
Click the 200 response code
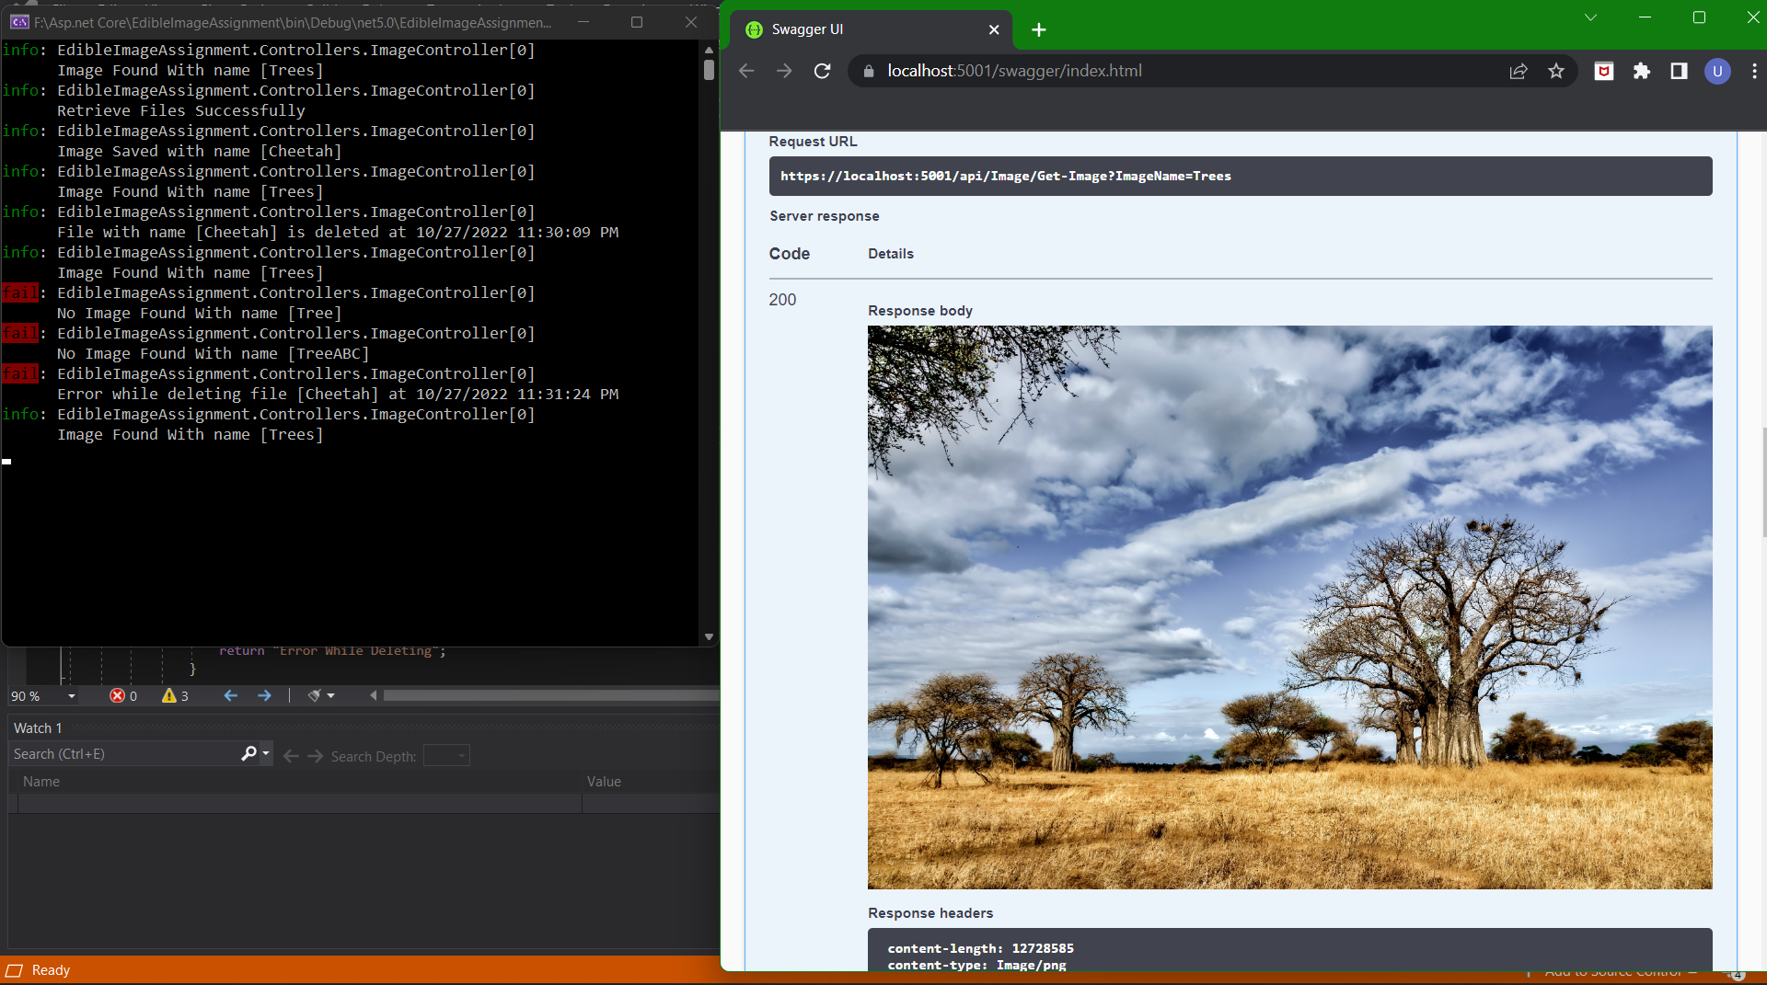click(782, 300)
